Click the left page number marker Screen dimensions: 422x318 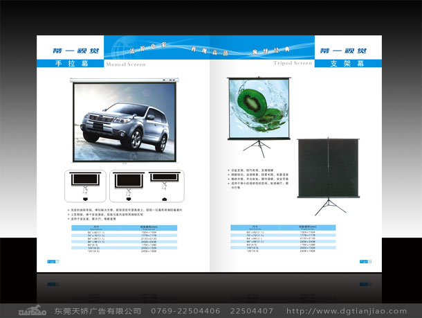pos(53,261)
